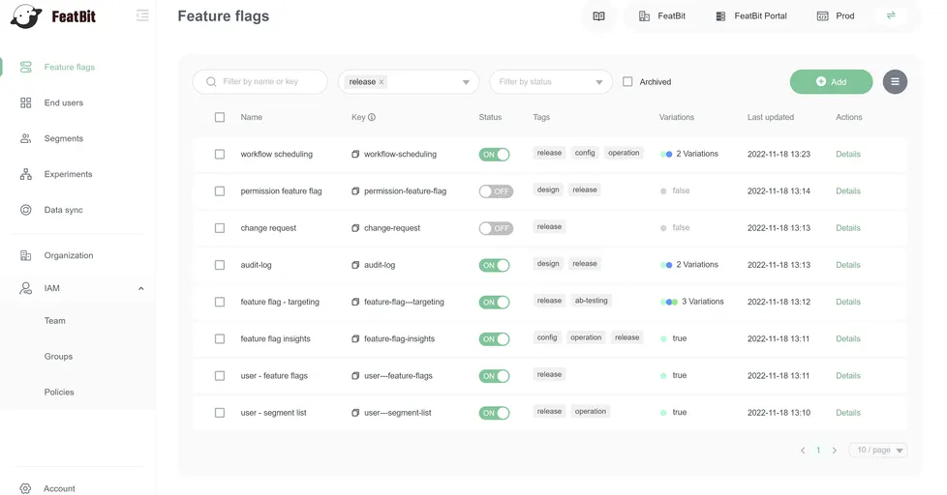Click the green Add button
Viewport: 947px width, 495px height.
(831, 82)
